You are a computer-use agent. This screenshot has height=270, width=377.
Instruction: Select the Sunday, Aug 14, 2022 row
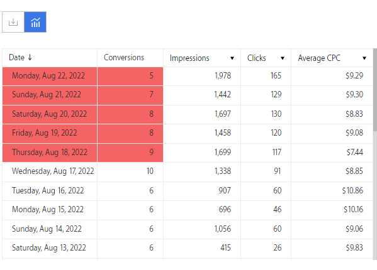pyautogui.click(x=188, y=229)
